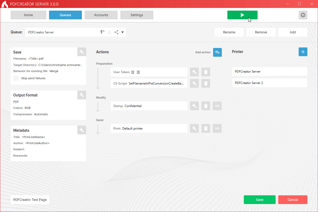The height and width of the screenshot is (212, 318).
Task: Click the Compression: Automatic text
Action: tap(31, 114)
